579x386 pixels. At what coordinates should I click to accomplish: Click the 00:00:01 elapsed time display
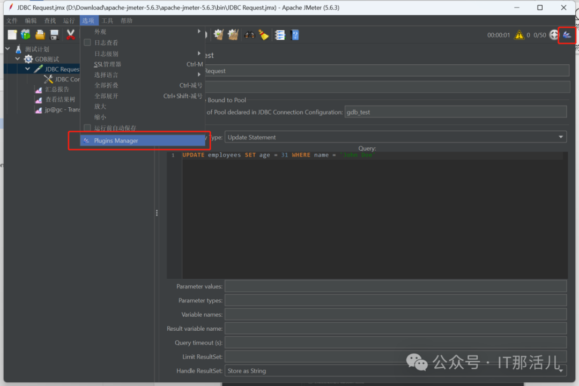[x=499, y=35]
